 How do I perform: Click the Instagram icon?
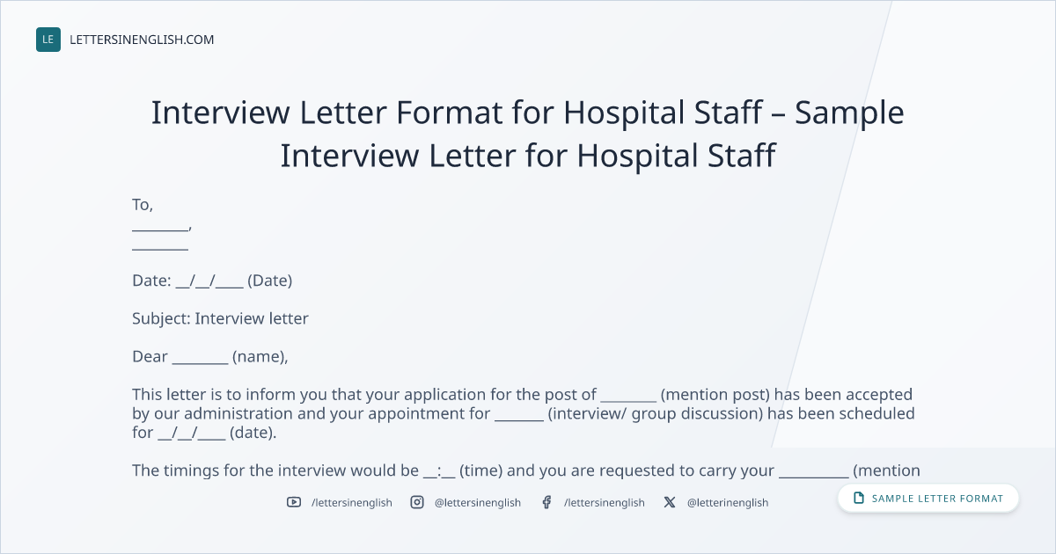tap(417, 502)
